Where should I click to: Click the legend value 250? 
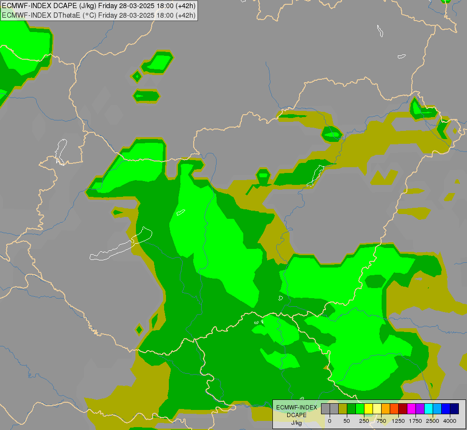click(364, 421)
